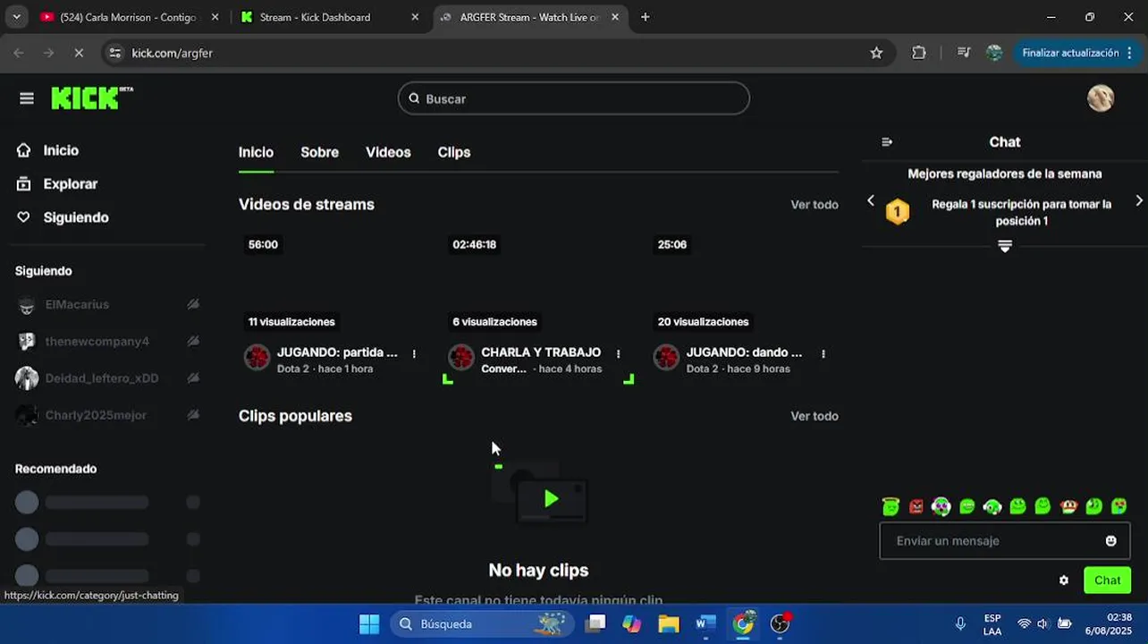Screen dimensions: 1148x644
Task: Open Copilot from the taskbar
Action: [x=632, y=623]
